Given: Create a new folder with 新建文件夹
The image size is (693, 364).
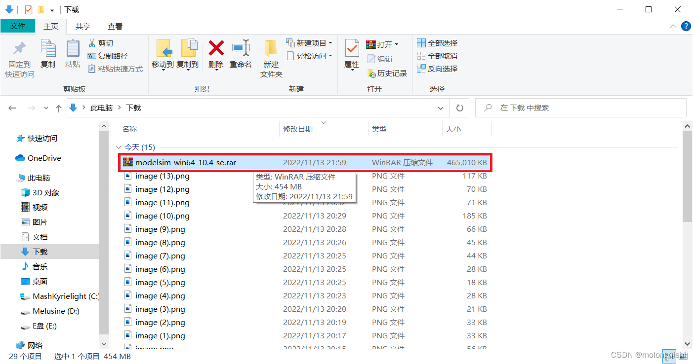Looking at the screenshot, I should [x=271, y=58].
